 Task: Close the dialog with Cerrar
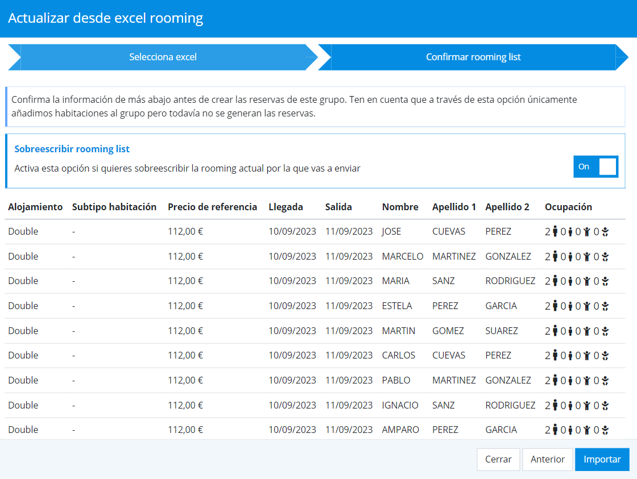[498, 460]
